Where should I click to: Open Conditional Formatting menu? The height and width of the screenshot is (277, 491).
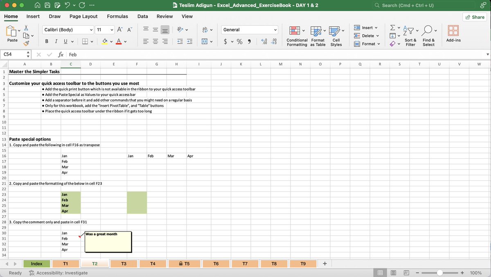pos(297,36)
